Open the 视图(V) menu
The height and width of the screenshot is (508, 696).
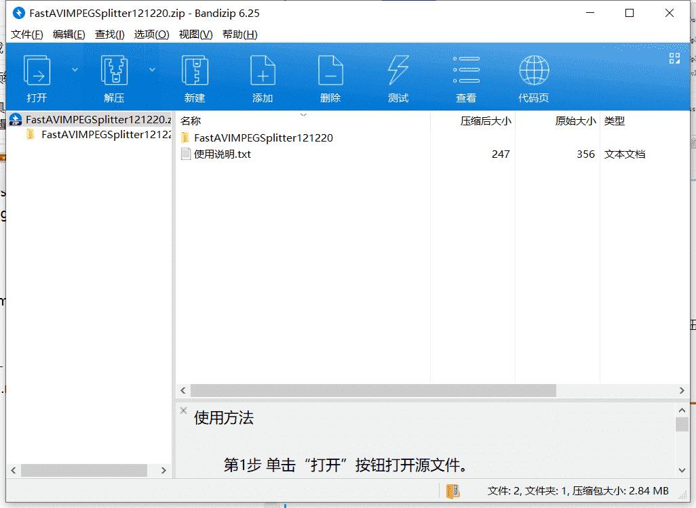[x=195, y=35]
